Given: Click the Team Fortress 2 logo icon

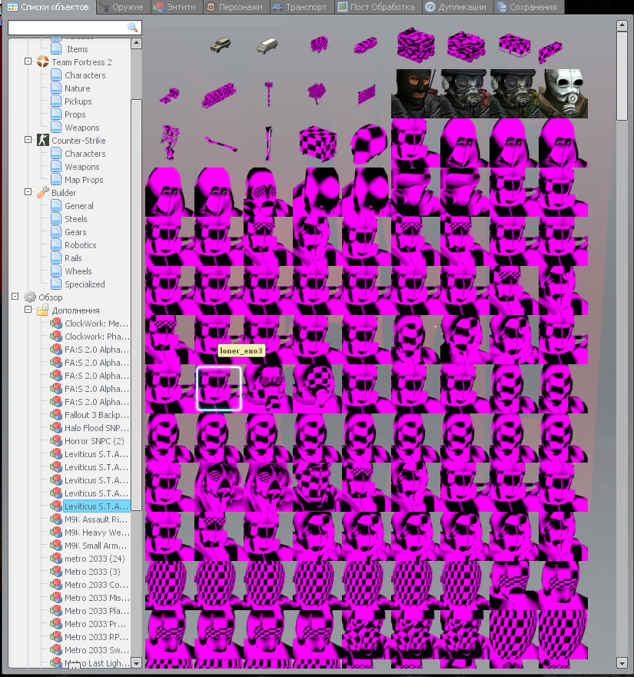Looking at the screenshot, I should (43, 61).
